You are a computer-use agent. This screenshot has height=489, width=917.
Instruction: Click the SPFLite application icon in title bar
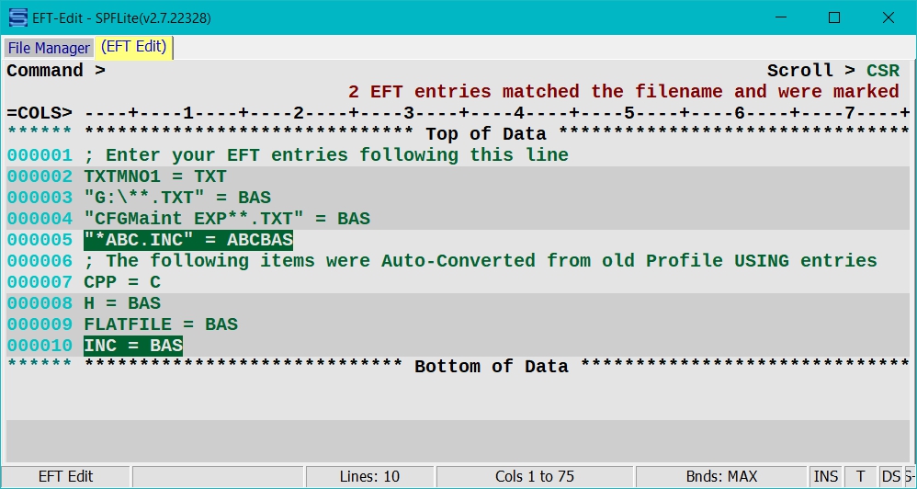[18, 17]
